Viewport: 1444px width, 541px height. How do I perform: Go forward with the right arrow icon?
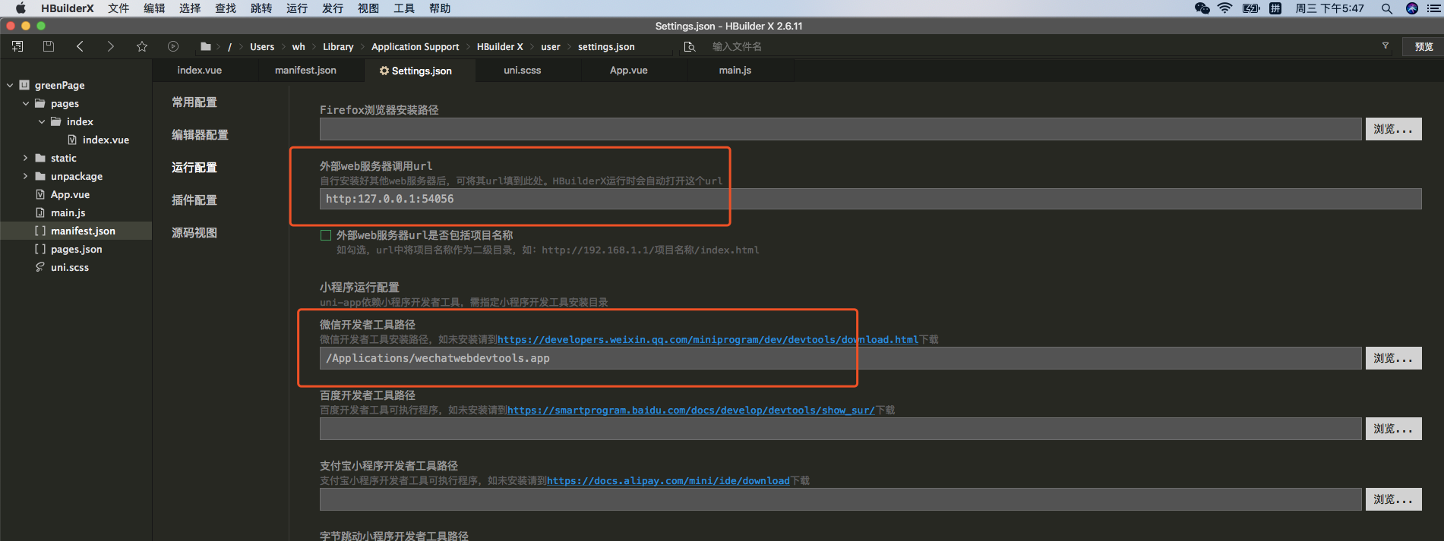coord(111,46)
